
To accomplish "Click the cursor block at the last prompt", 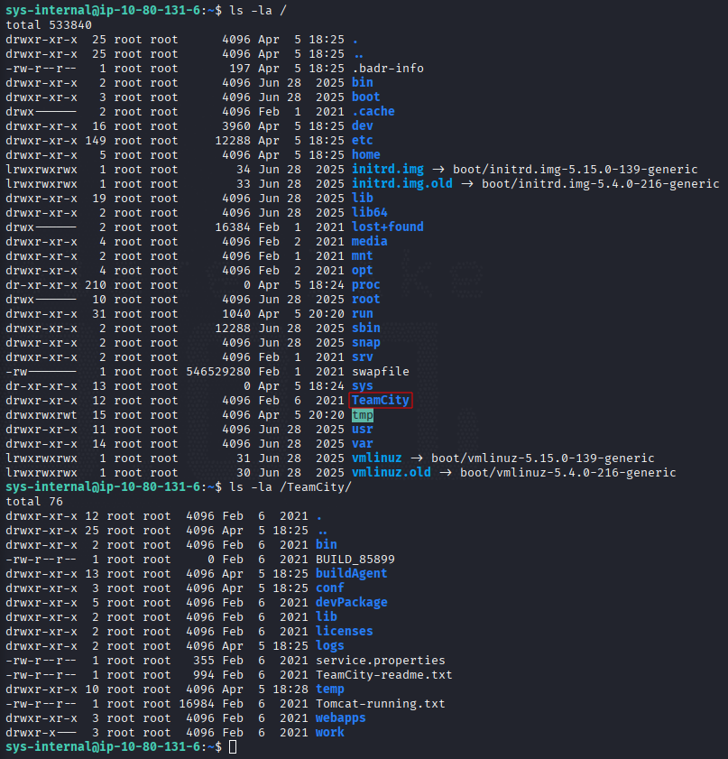I will pos(233,747).
